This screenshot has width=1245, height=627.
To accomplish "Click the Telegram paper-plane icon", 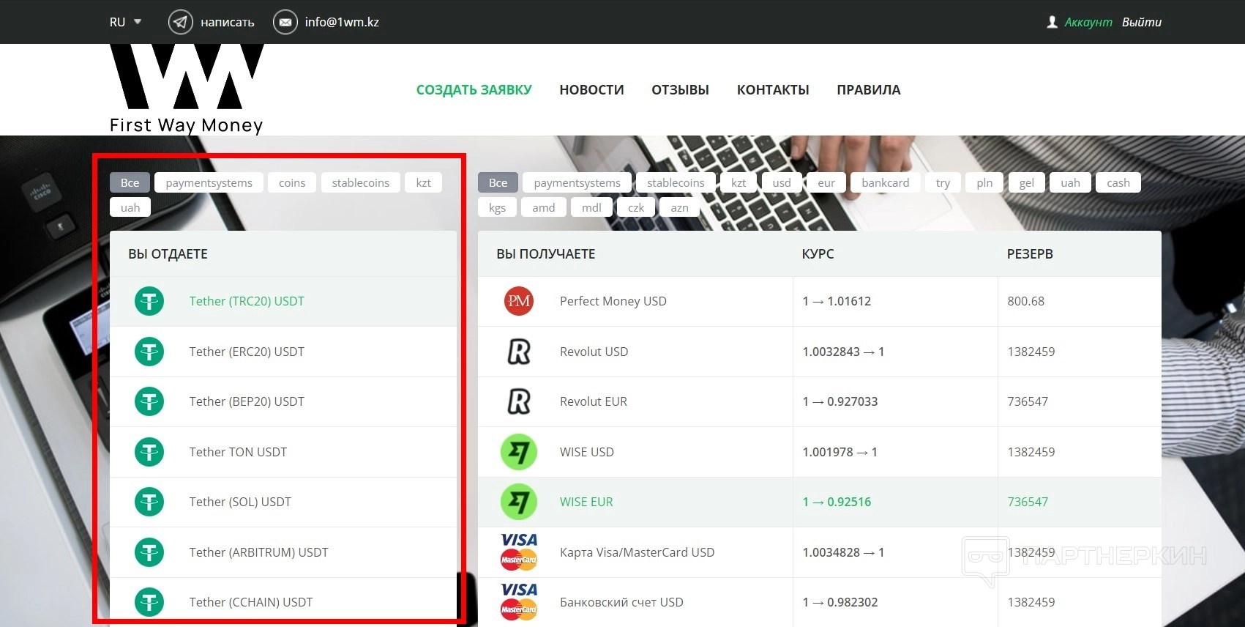I will (x=181, y=22).
